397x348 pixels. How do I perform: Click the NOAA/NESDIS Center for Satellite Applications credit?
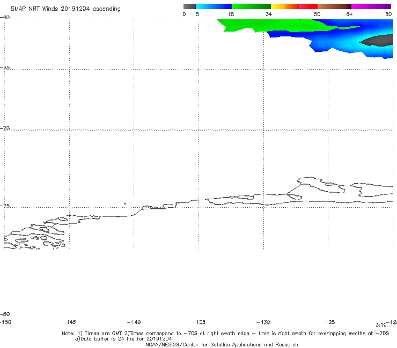(222, 345)
